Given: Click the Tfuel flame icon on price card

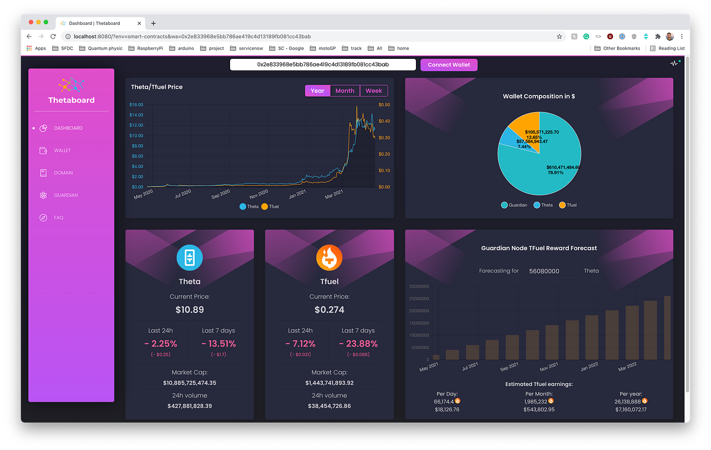Looking at the screenshot, I should pos(329,258).
